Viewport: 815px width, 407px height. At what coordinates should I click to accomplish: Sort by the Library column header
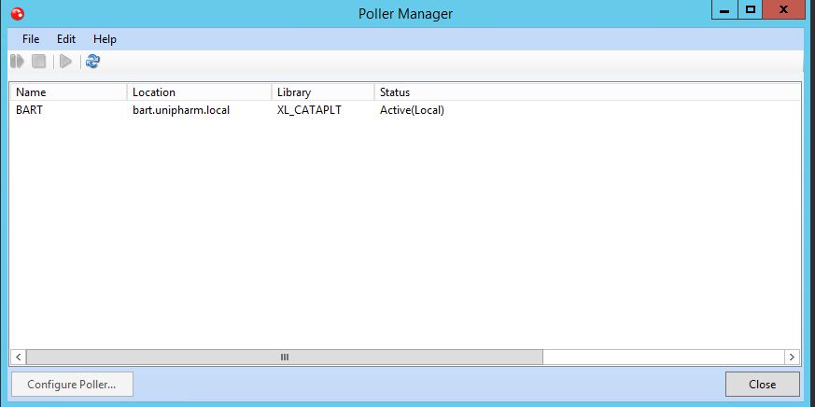tap(323, 92)
